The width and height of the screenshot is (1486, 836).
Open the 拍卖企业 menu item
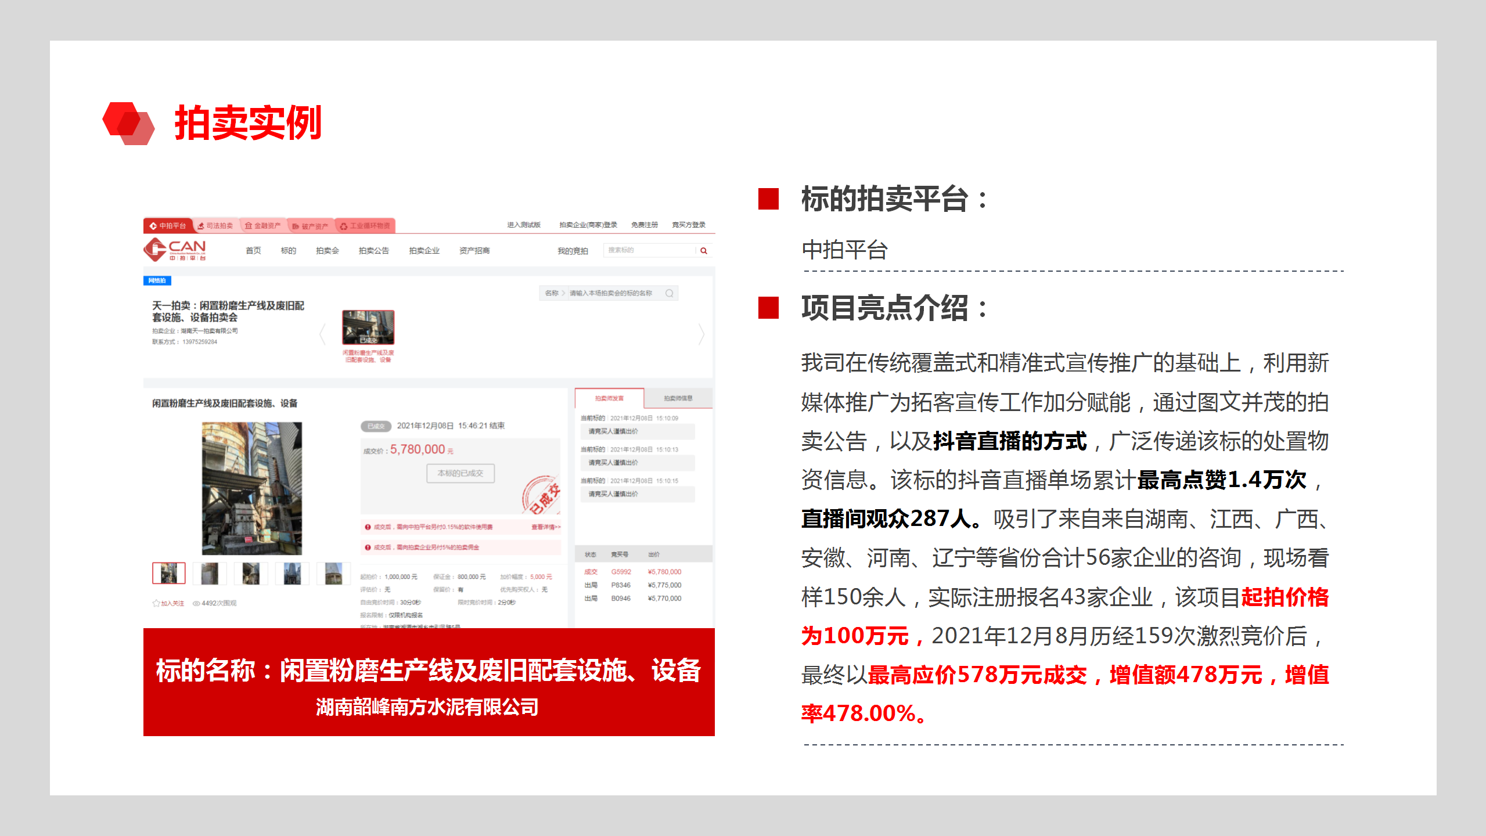click(424, 251)
